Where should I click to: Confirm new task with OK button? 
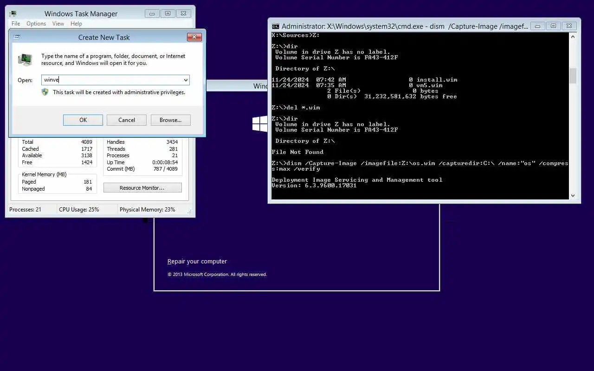pyautogui.click(x=83, y=120)
